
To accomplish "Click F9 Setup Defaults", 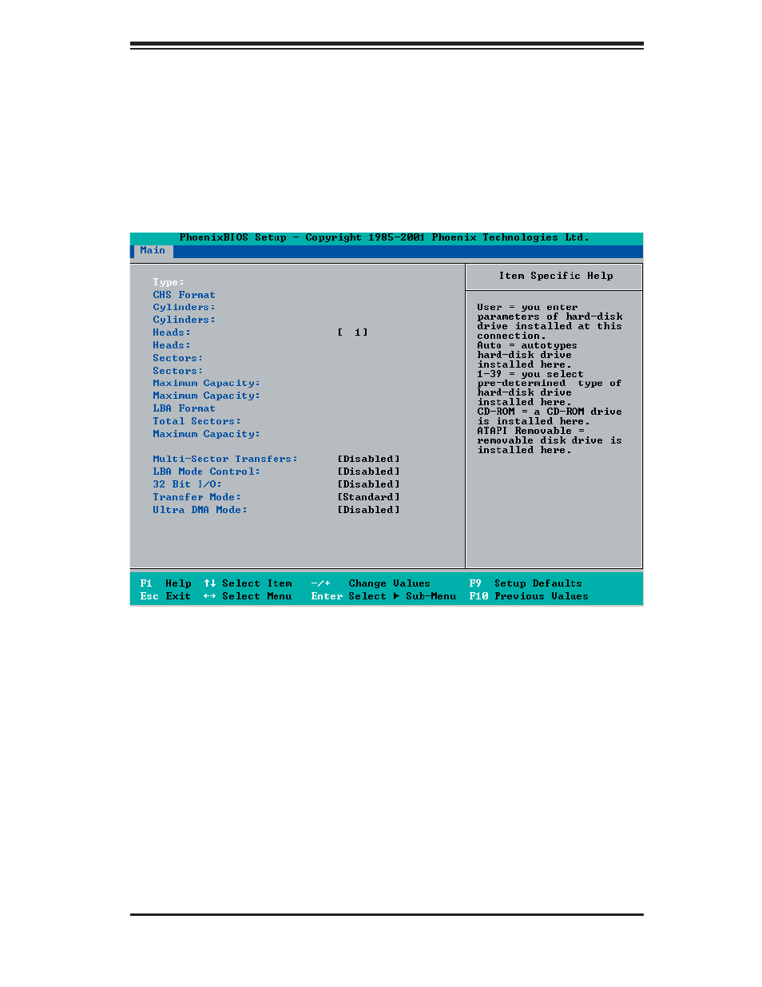I will (526, 583).
